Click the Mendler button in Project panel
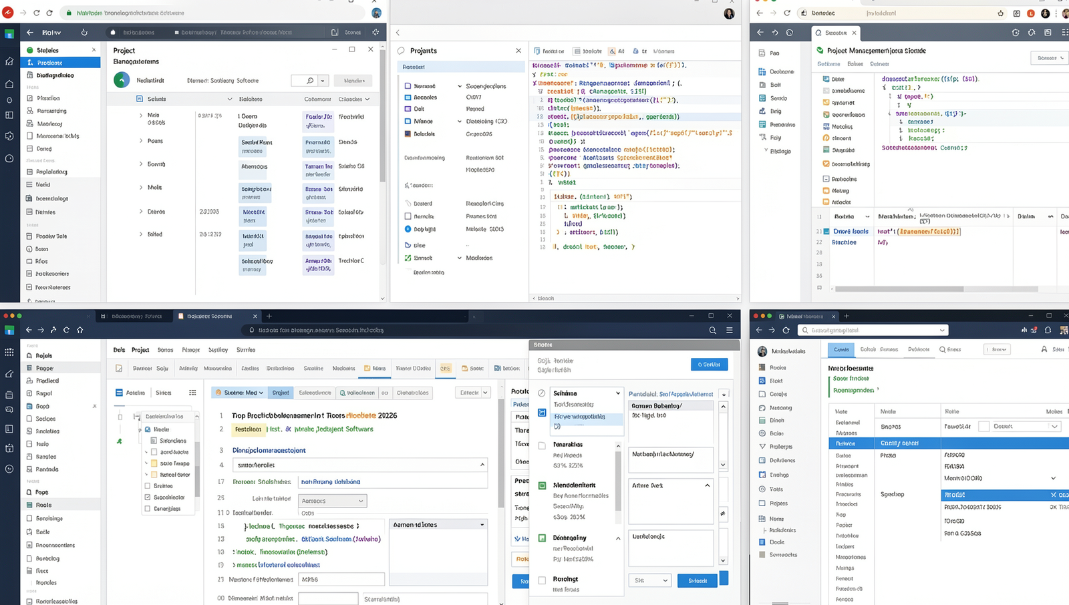 click(x=353, y=81)
